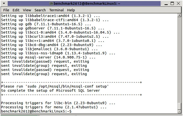
Task: Close the terminal window
Action: coord(178,4)
